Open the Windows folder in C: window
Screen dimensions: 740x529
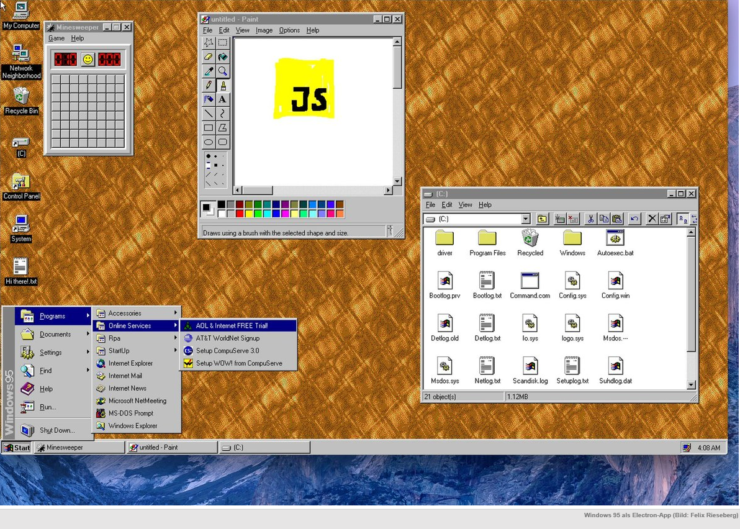(x=572, y=243)
